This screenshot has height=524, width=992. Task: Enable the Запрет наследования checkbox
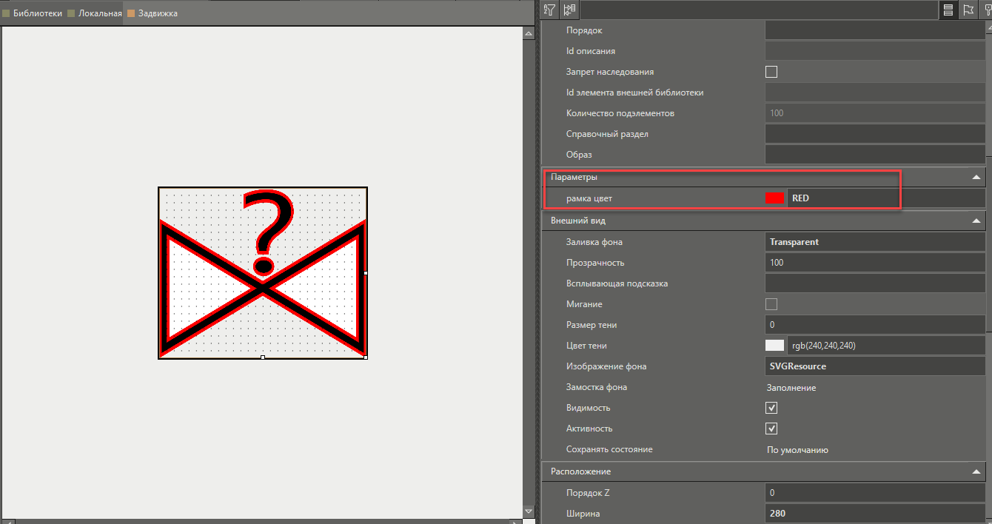click(x=771, y=71)
